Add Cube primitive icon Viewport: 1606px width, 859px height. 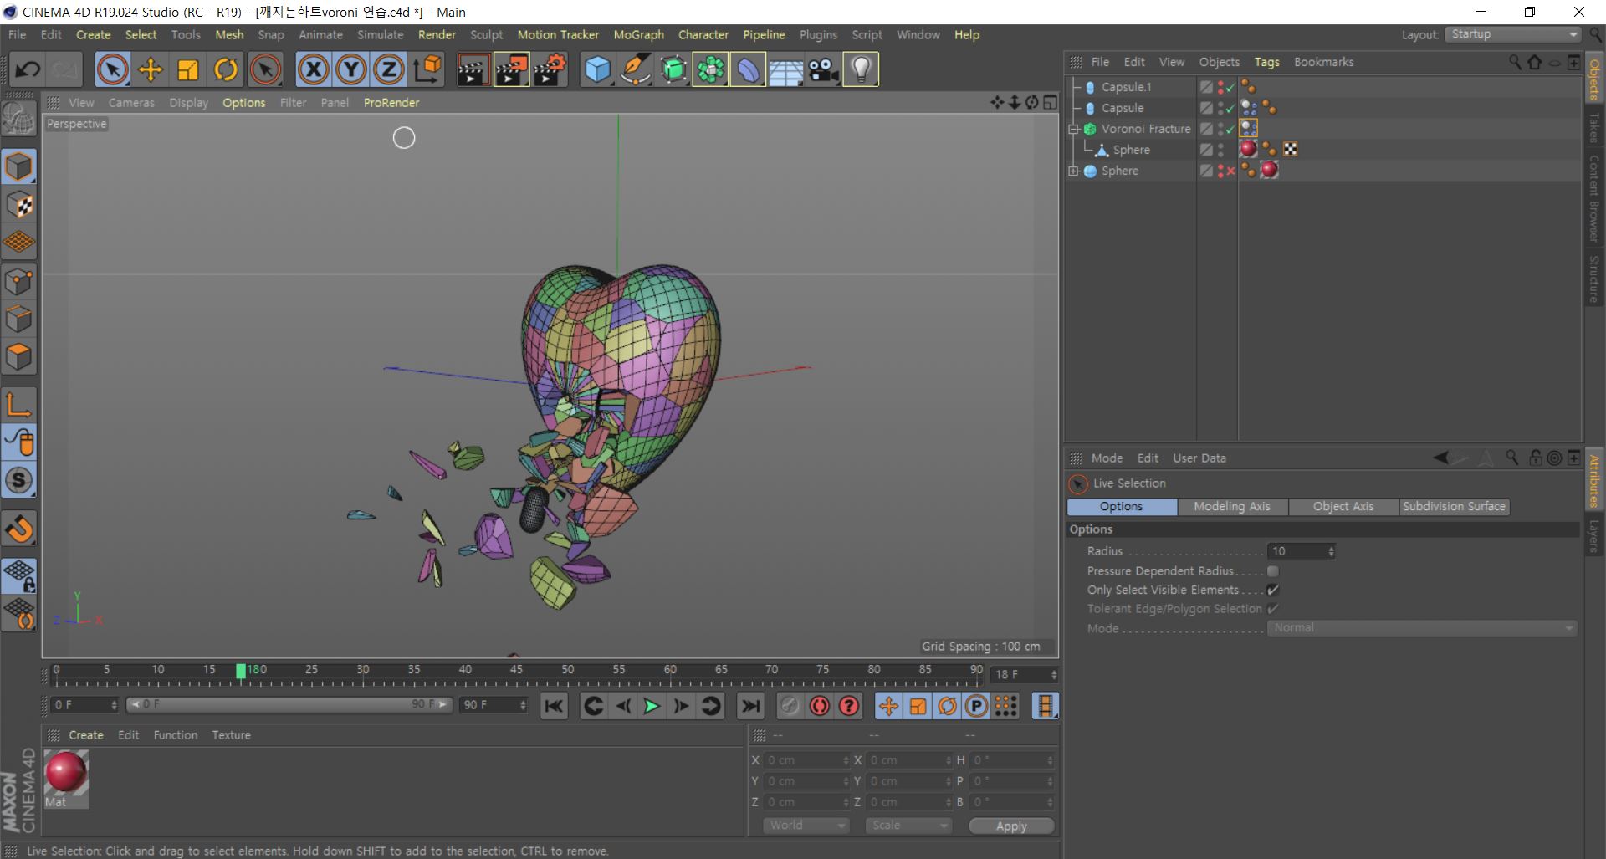click(597, 69)
